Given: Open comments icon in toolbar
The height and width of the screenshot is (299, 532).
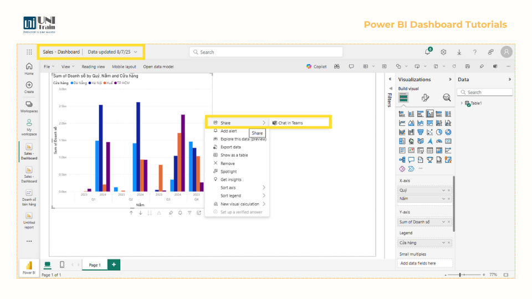Looking at the screenshot, I should coord(351,66).
